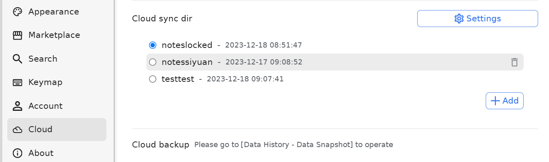Click the testtest directory name
The width and height of the screenshot is (549, 162).
coord(178,79)
